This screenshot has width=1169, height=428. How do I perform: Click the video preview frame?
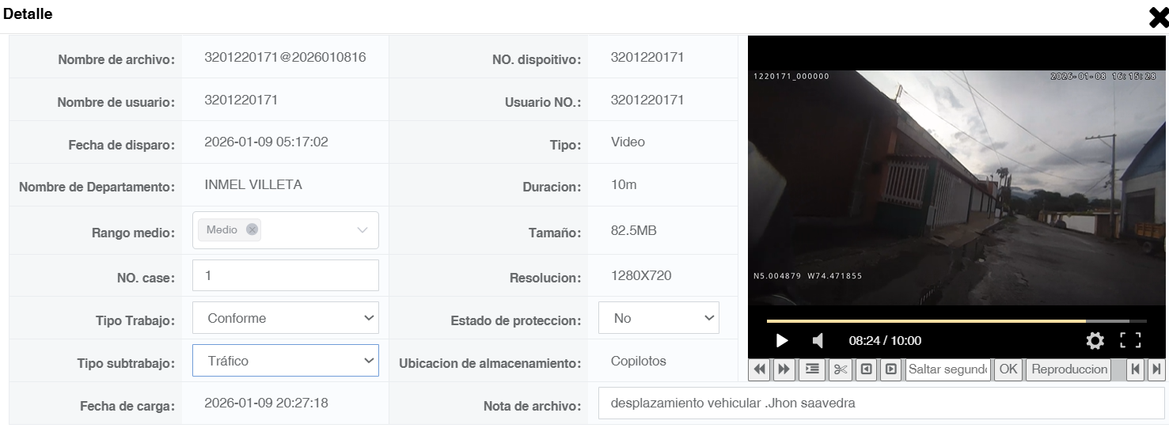pyautogui.click(x=957, y=188)
